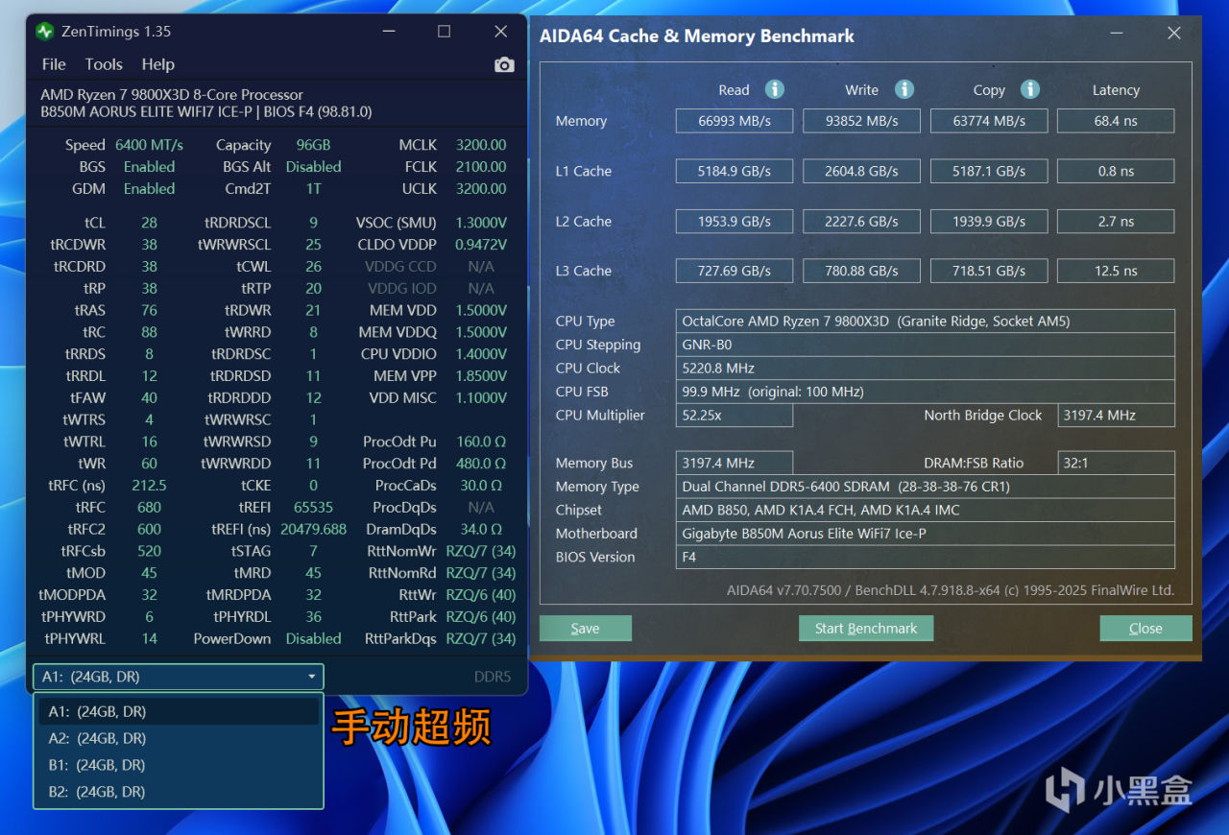Click the tREFI value 65535

click(313, 508)
